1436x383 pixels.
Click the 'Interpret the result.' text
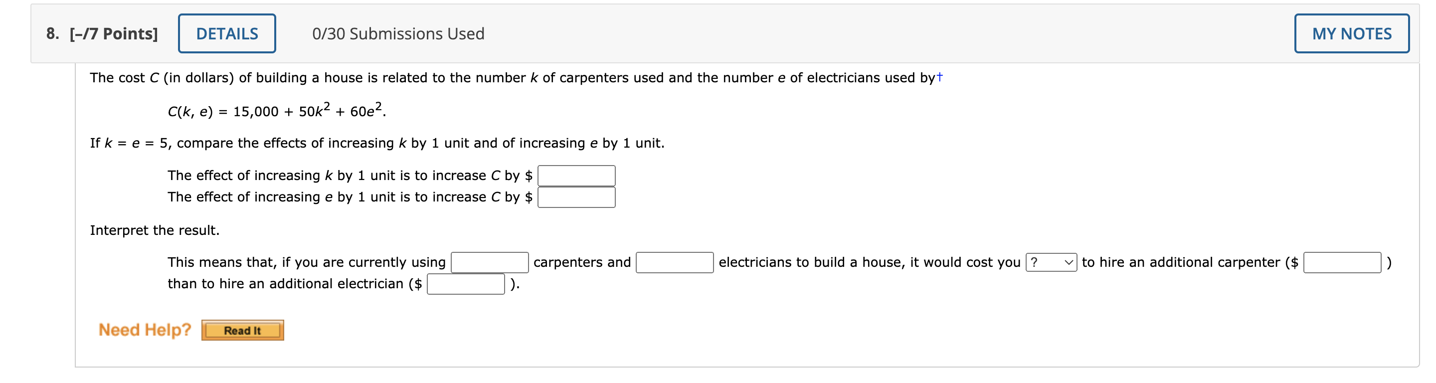156,229
